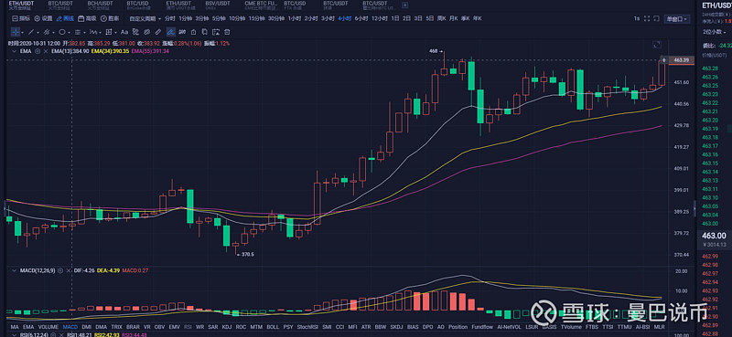732x337 pixels.
Task: Lock drawings with the padlock icon
Action: 193,32
